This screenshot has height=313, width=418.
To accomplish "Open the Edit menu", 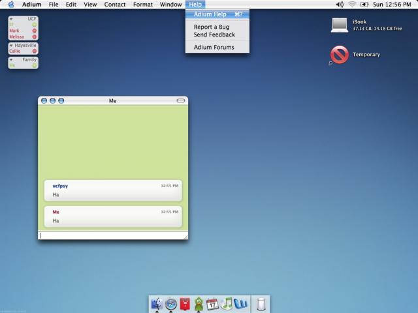I will pyautogui.click(x=71, y=5).
